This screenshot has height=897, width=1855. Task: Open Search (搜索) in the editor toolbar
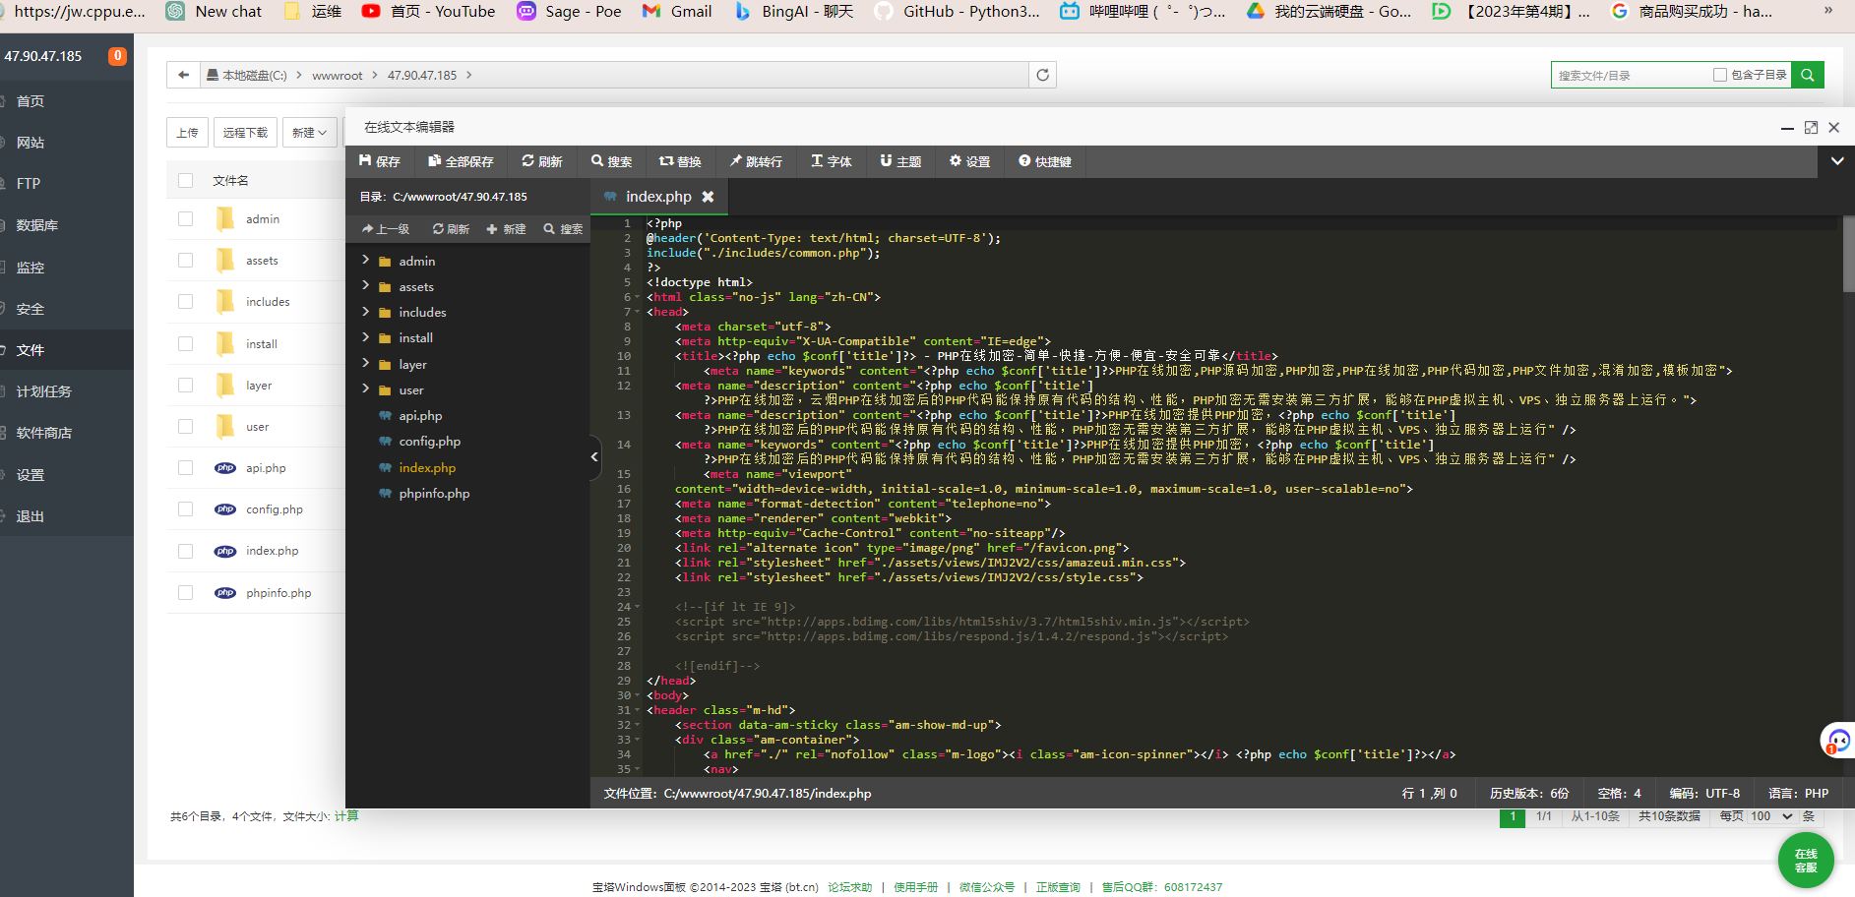611,161
